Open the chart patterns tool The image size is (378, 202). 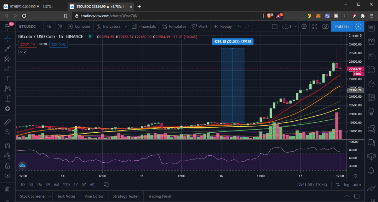[8, 89]
